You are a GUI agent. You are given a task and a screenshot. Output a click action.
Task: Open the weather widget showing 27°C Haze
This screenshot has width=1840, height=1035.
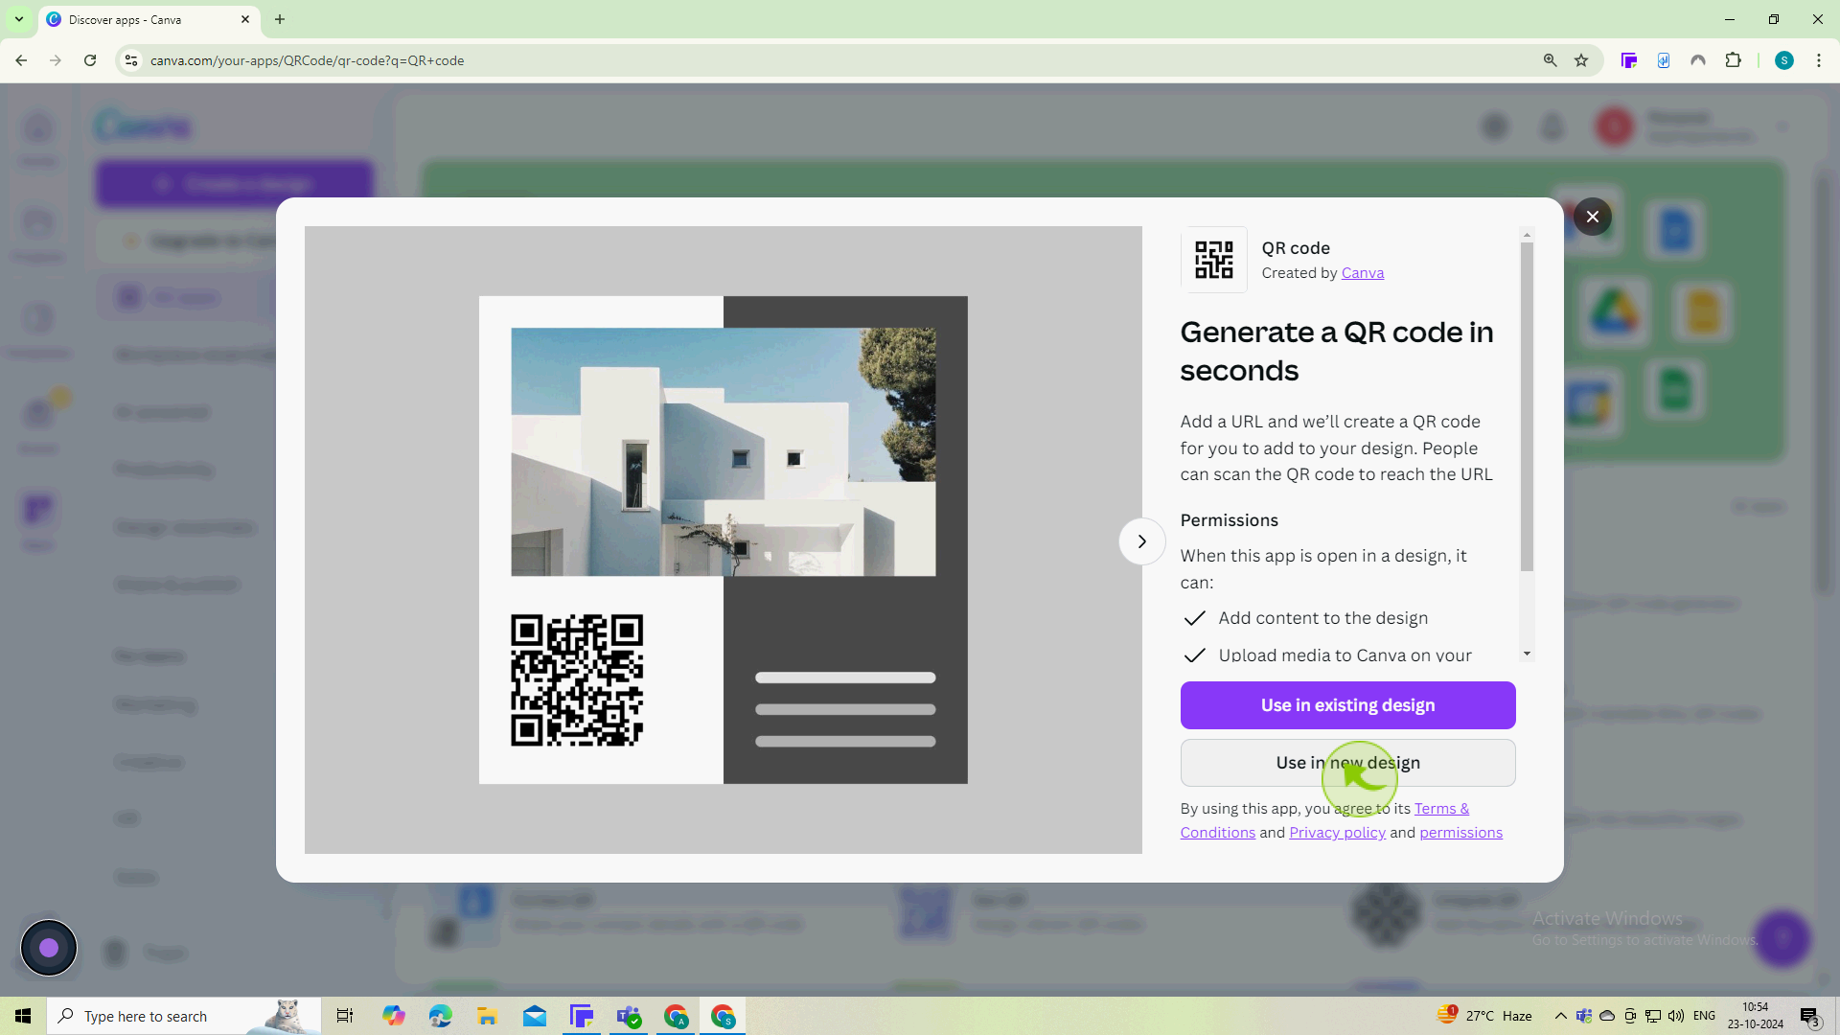click(x=1484, y=1016)
